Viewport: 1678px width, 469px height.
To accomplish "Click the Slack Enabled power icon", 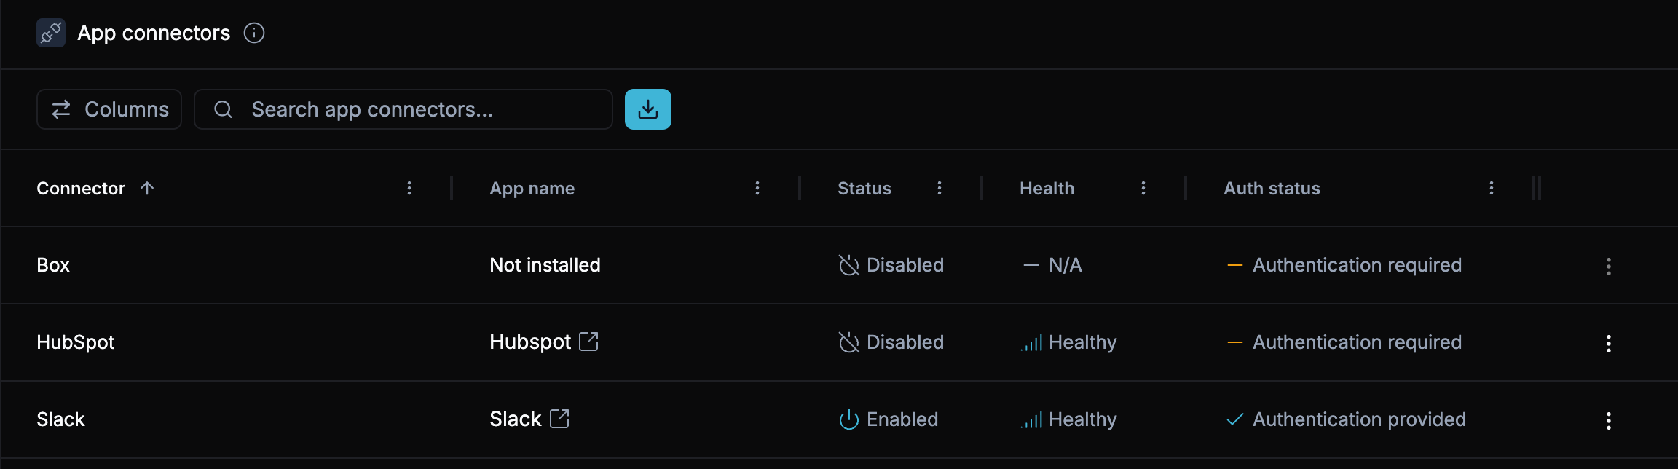I will (848, 419).
